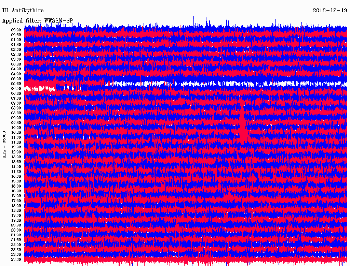Select the 12:00 time label
This screenshot has width=350, height=266.
[x=16, y=147]
